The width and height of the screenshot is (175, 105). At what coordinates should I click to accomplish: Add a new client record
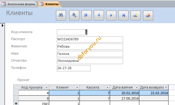(136, 15)
